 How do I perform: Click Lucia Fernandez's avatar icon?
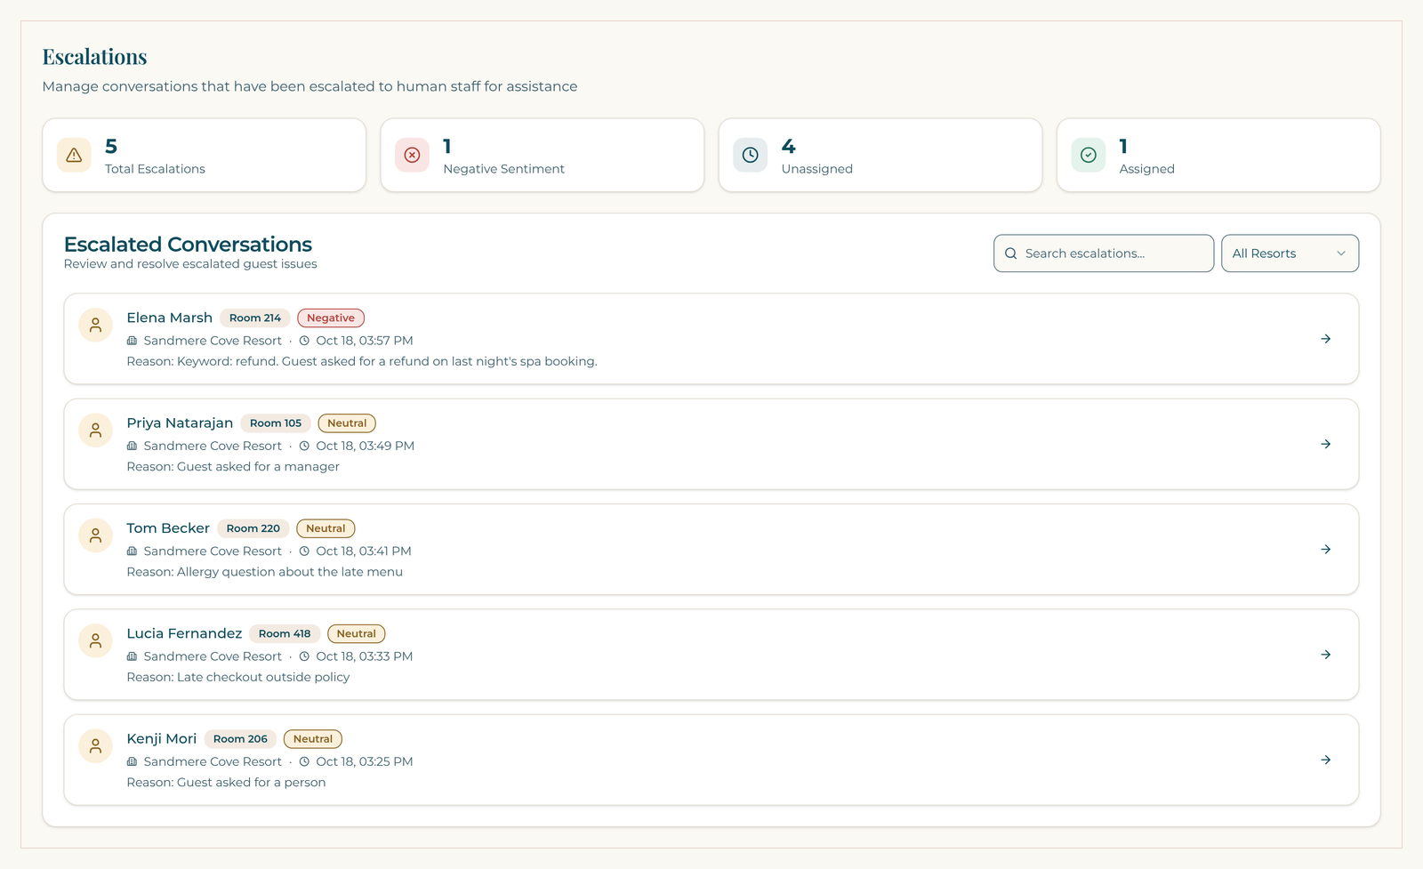click(x=95, y=640)
